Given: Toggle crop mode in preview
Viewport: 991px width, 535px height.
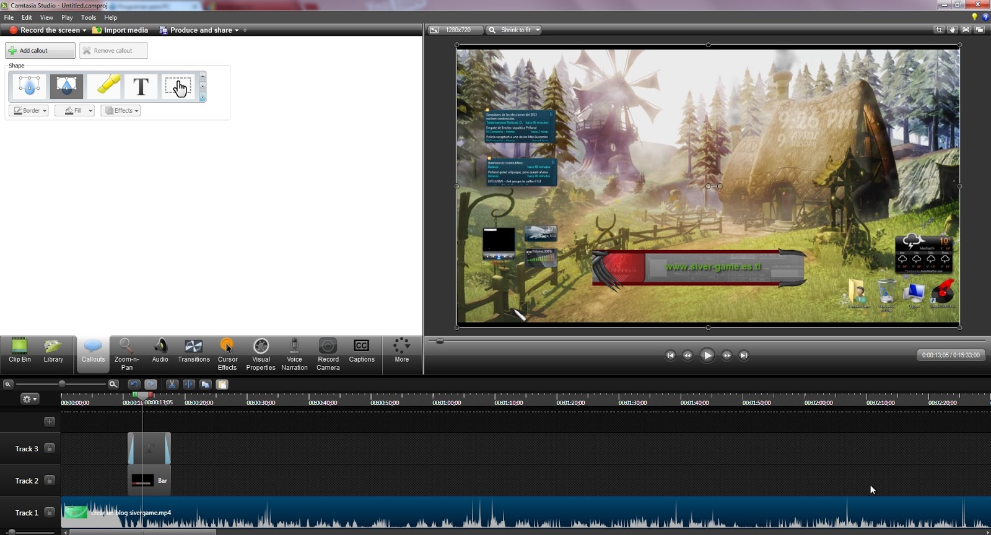Looking at the screenshot, I should point(939,30).
